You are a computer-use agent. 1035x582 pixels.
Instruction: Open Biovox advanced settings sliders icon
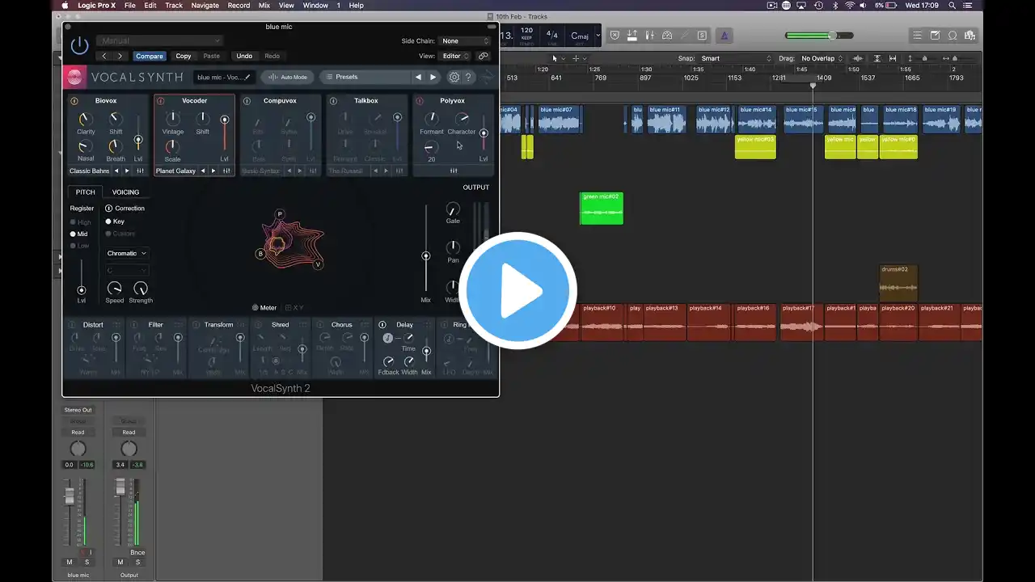(x=140, y=171)
